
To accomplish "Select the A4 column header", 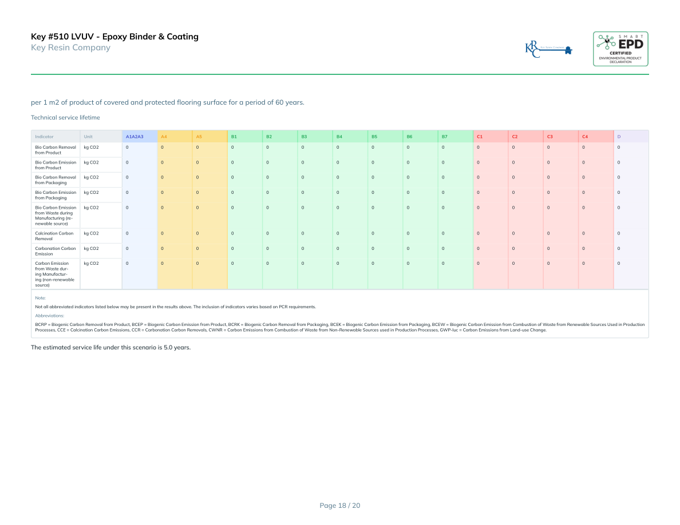I will [164, 137].
